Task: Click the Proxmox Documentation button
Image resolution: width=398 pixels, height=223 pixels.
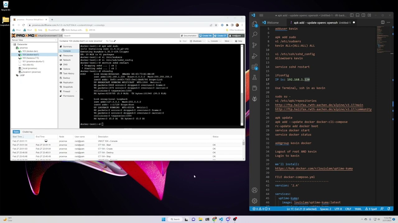Action: click(x=189, y=36)
